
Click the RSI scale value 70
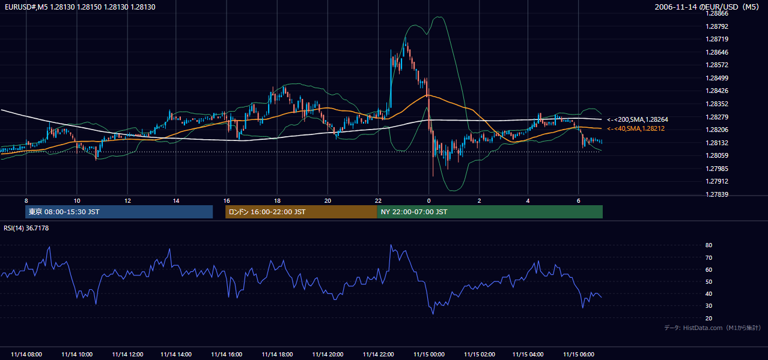[709, 257]
